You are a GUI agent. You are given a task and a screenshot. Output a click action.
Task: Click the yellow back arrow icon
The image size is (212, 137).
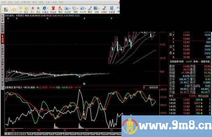point(13,9)
